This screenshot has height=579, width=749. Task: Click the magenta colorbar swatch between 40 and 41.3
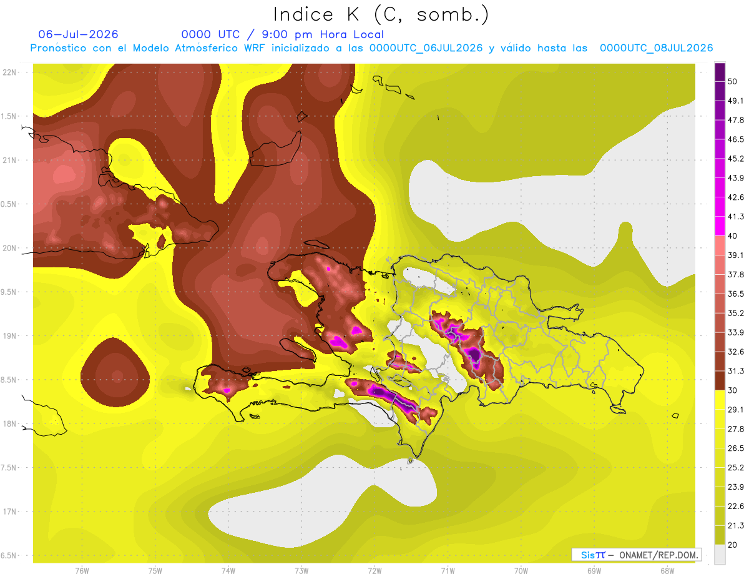click(x=720, y=226)
